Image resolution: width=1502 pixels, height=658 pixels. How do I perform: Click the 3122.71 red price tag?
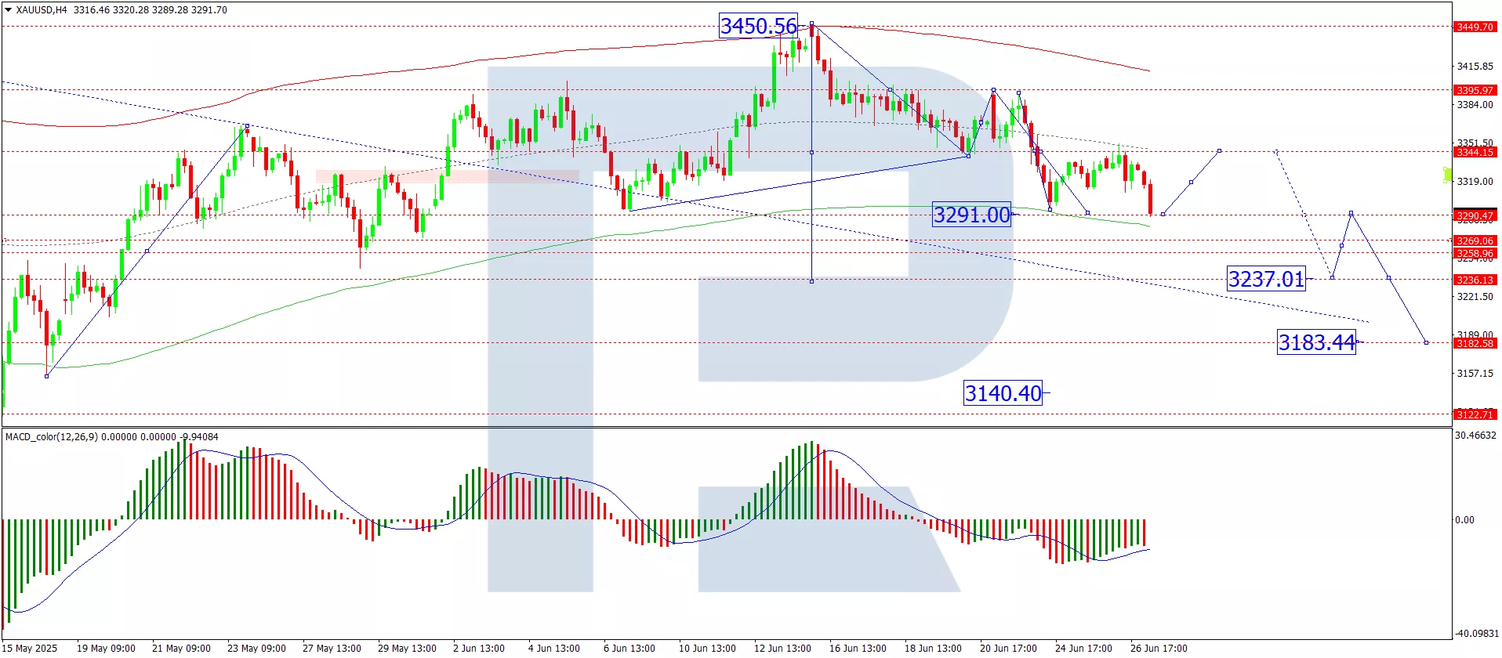1475,415
